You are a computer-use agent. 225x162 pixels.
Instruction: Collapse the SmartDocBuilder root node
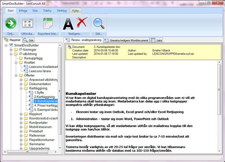click(x=6, y=45)
